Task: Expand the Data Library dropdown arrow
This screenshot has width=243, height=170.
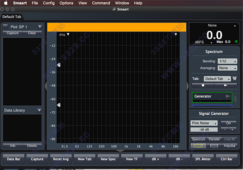Action: pos(39,110)
